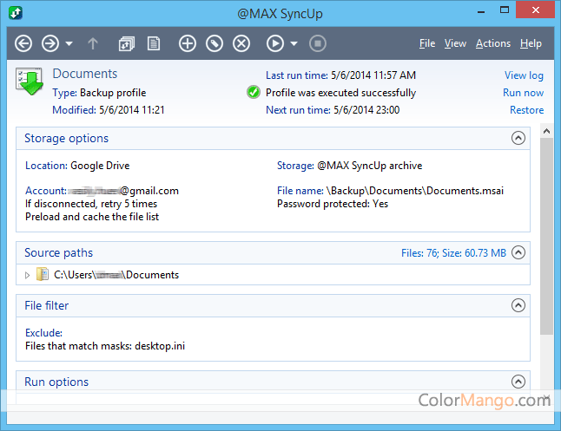
Task: Open the profiles list icon
Action: pyautogui.click(x=126, y=44)
